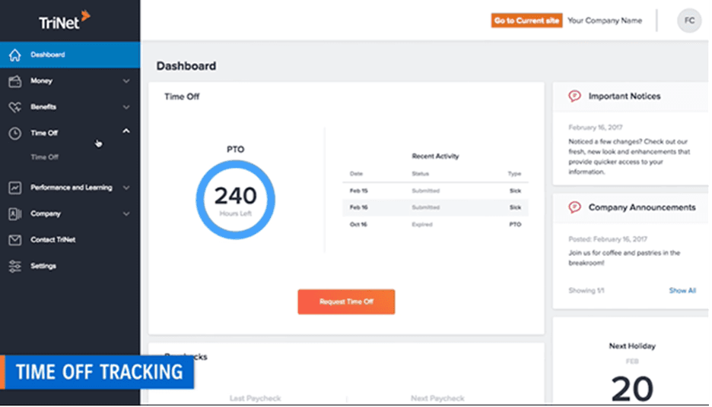This screenshot has width=712, height=407.
Task: Click the Benefits heart icon
Action: [x=14, y=107]
